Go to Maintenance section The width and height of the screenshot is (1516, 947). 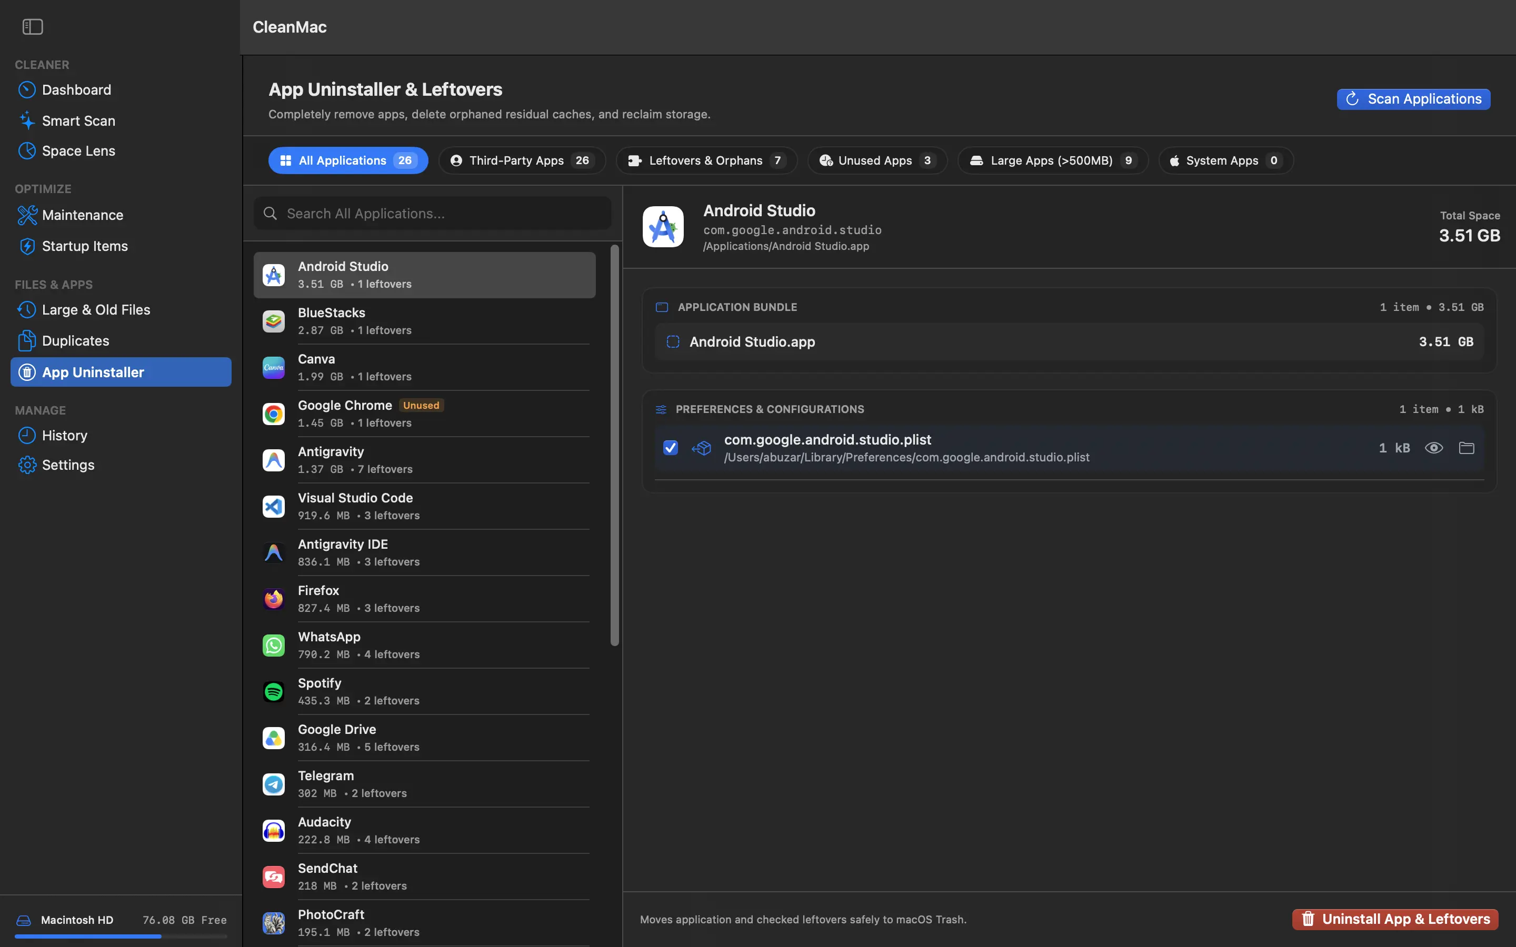pyautogui.click(x=121, y=215)
